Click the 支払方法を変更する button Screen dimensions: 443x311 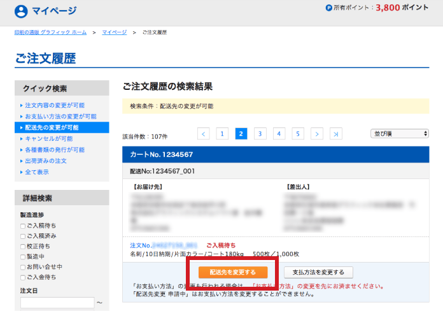(318, 272)
